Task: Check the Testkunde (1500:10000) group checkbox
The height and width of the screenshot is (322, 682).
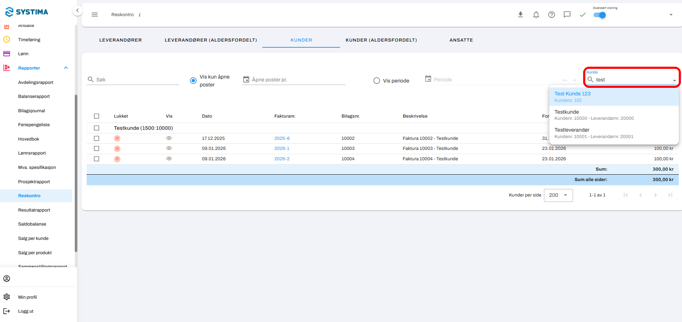Action: pos(96,128)
